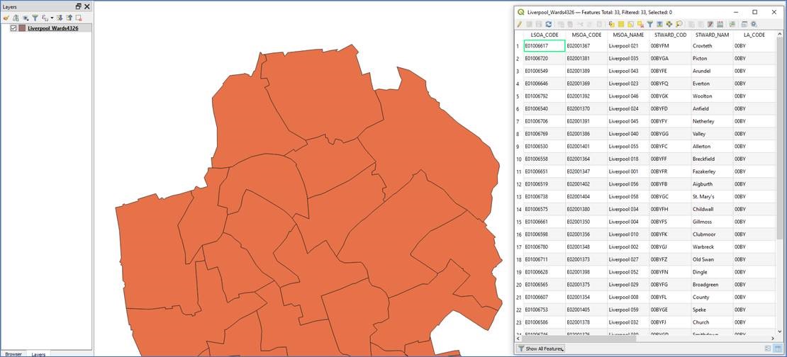This screenshot has width=787, height=357.
Task: Click cell E01006617 in first row
Action: 545,46
